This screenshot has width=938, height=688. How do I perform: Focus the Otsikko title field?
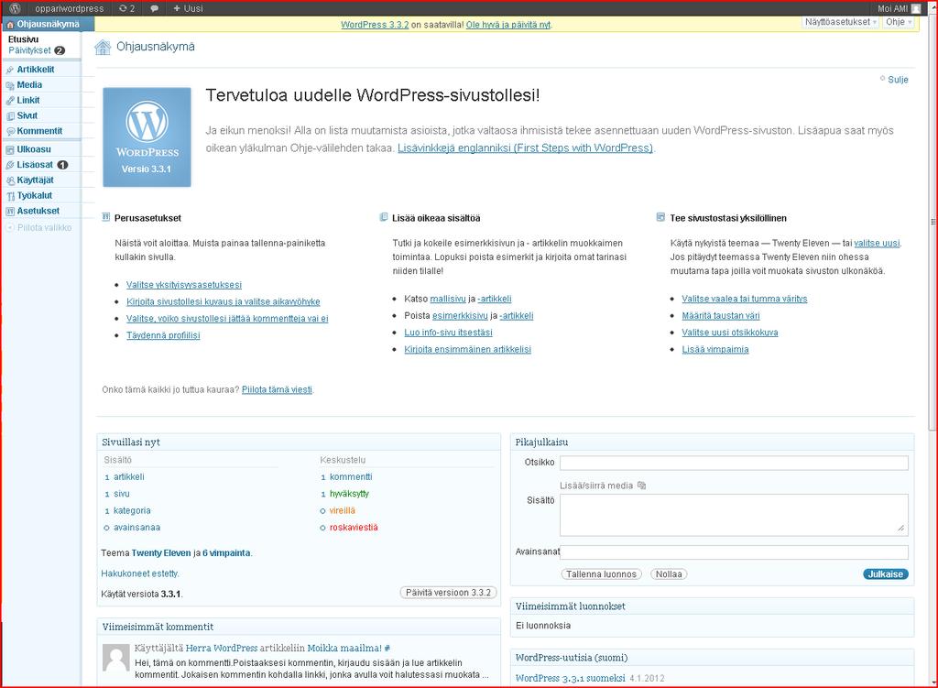click(x=734, y=463)
